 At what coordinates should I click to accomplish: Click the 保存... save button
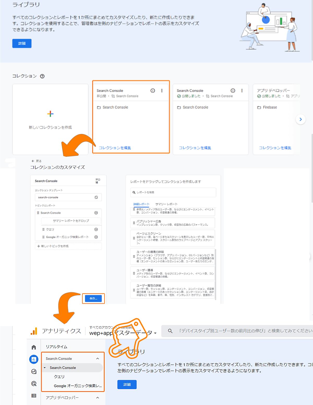(x=93, y=298)
